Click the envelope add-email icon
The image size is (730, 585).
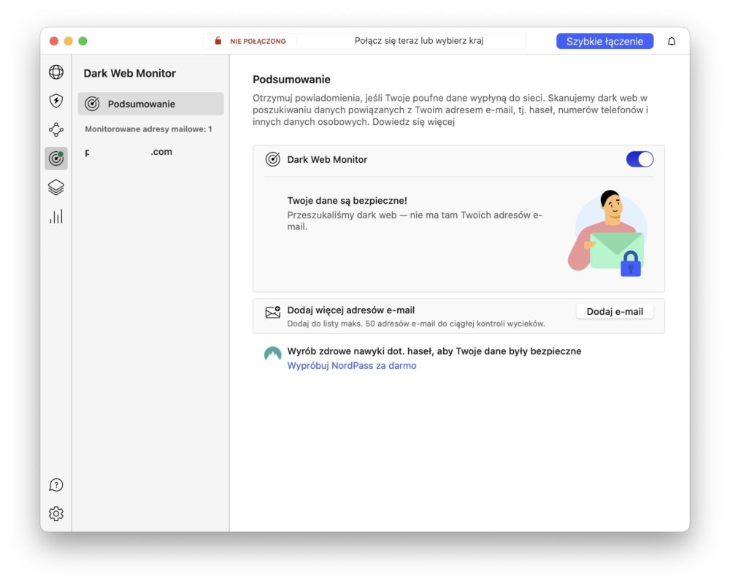pyautogui.click(x=273, y=312)
